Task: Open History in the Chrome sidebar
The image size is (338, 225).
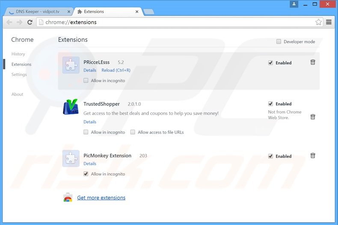Action: coord(18,54)
